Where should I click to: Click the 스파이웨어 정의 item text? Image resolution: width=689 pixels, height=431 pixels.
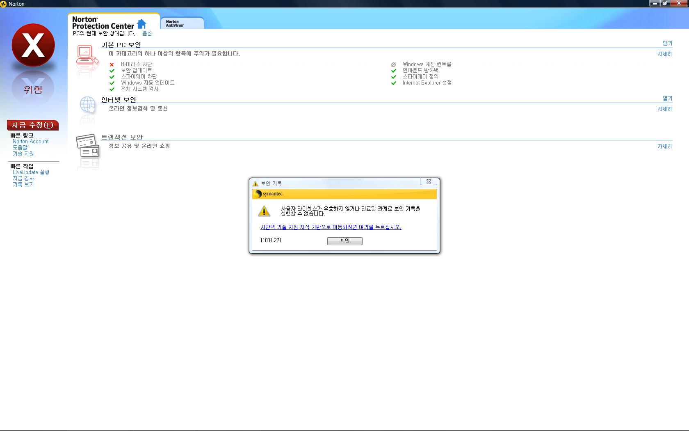tap(420, 77)
